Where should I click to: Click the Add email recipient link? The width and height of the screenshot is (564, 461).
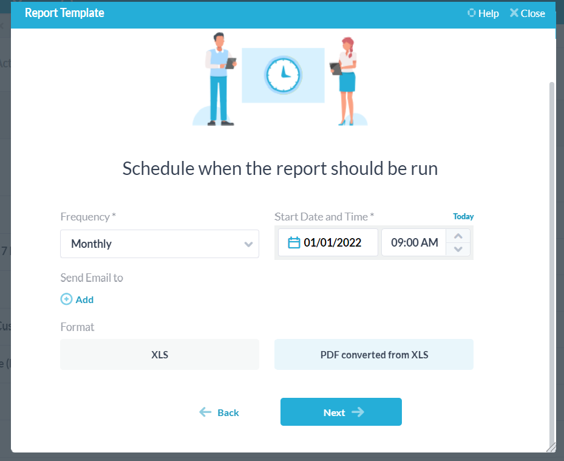77,299
